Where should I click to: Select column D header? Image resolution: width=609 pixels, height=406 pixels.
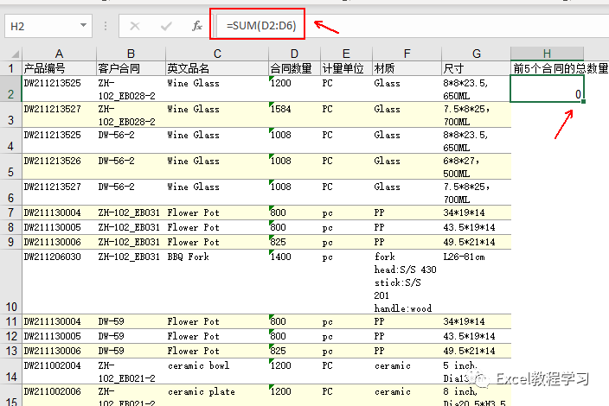tap(294, 54)
